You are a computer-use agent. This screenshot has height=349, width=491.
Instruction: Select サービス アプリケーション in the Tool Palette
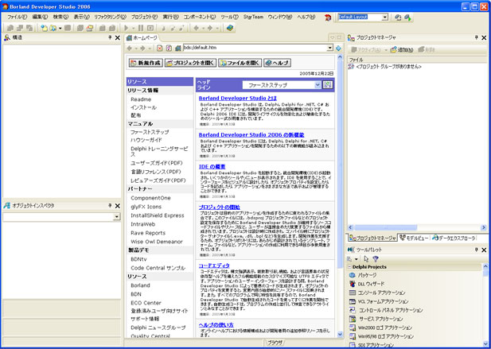(376, 319)
